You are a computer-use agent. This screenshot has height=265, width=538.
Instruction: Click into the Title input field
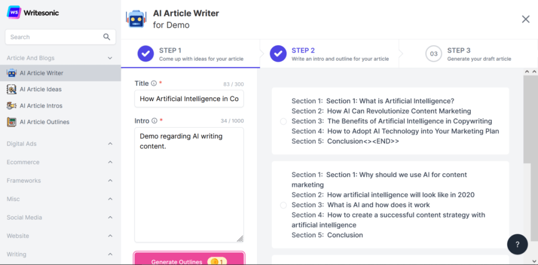pos(189,98)
